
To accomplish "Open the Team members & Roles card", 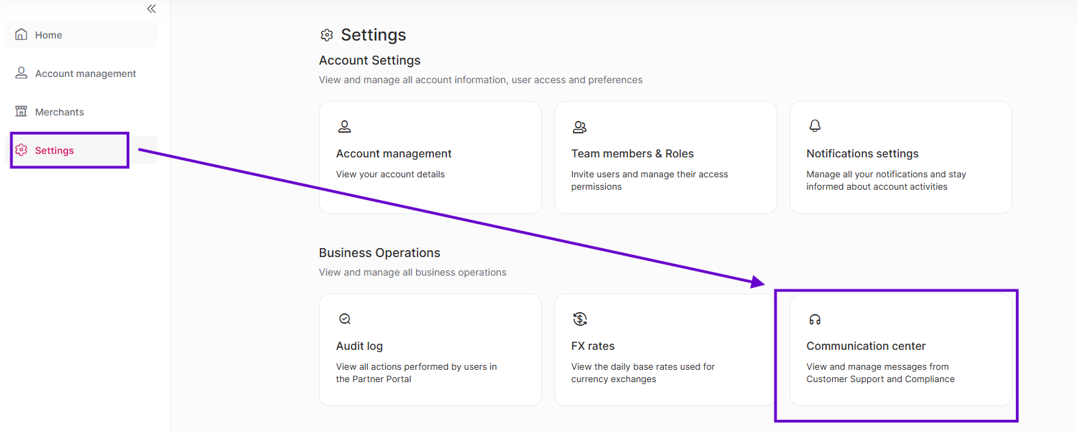I will tap(666, 157).
